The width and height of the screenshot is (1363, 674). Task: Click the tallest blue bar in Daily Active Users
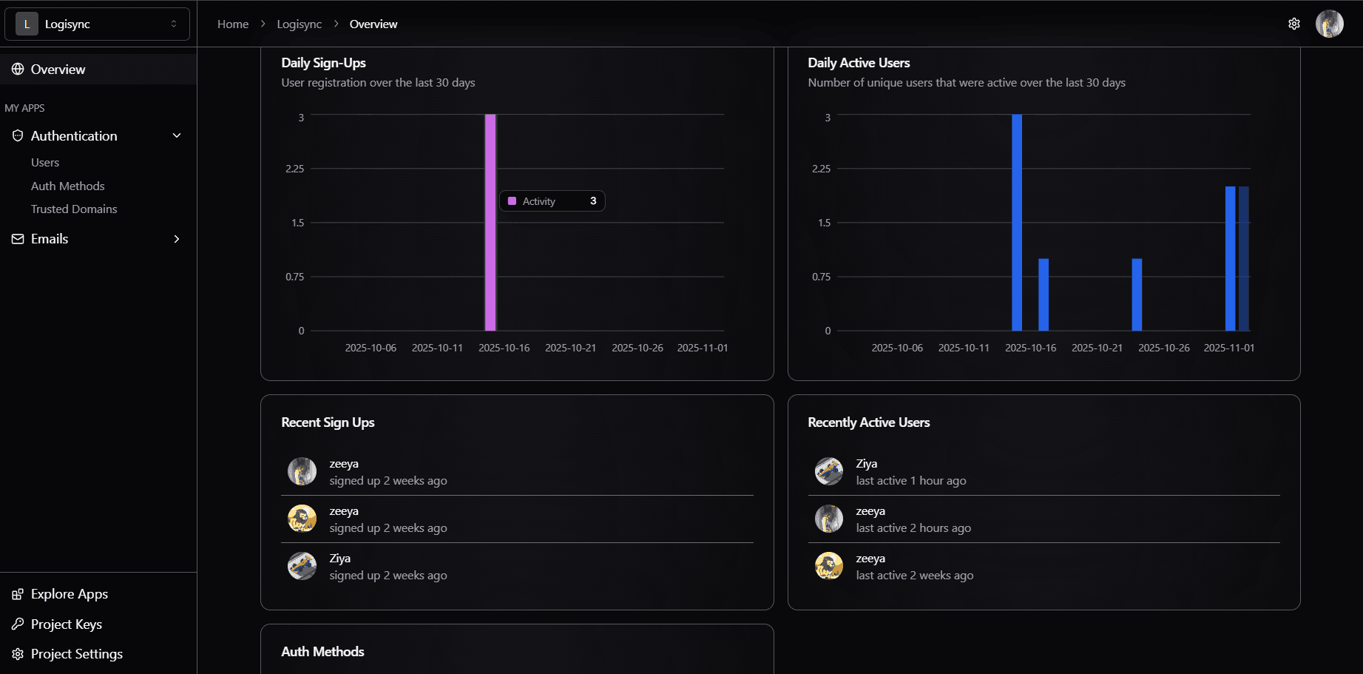point(1017,222)
